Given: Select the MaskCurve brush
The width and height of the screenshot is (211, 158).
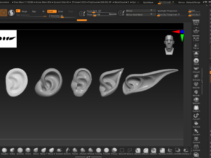Looking at the screenshot, I should point(146,151).
